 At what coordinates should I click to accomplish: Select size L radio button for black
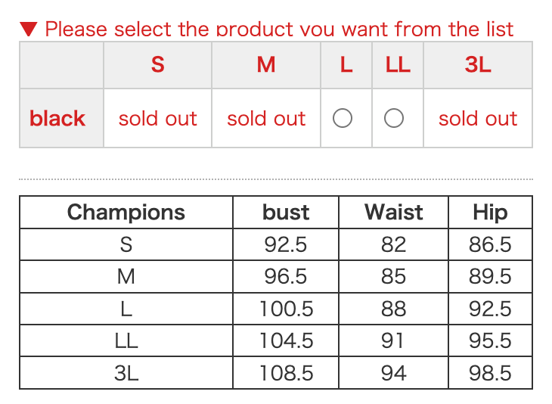(x=343, y=118)
